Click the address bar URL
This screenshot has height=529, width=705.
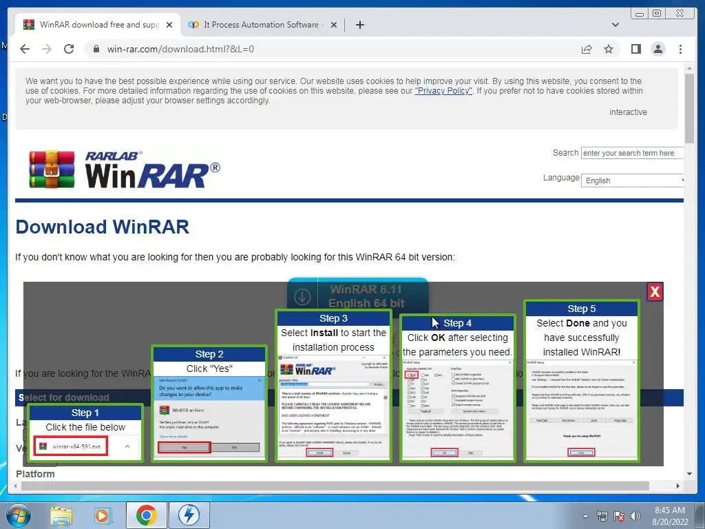[x=180, y=49]
